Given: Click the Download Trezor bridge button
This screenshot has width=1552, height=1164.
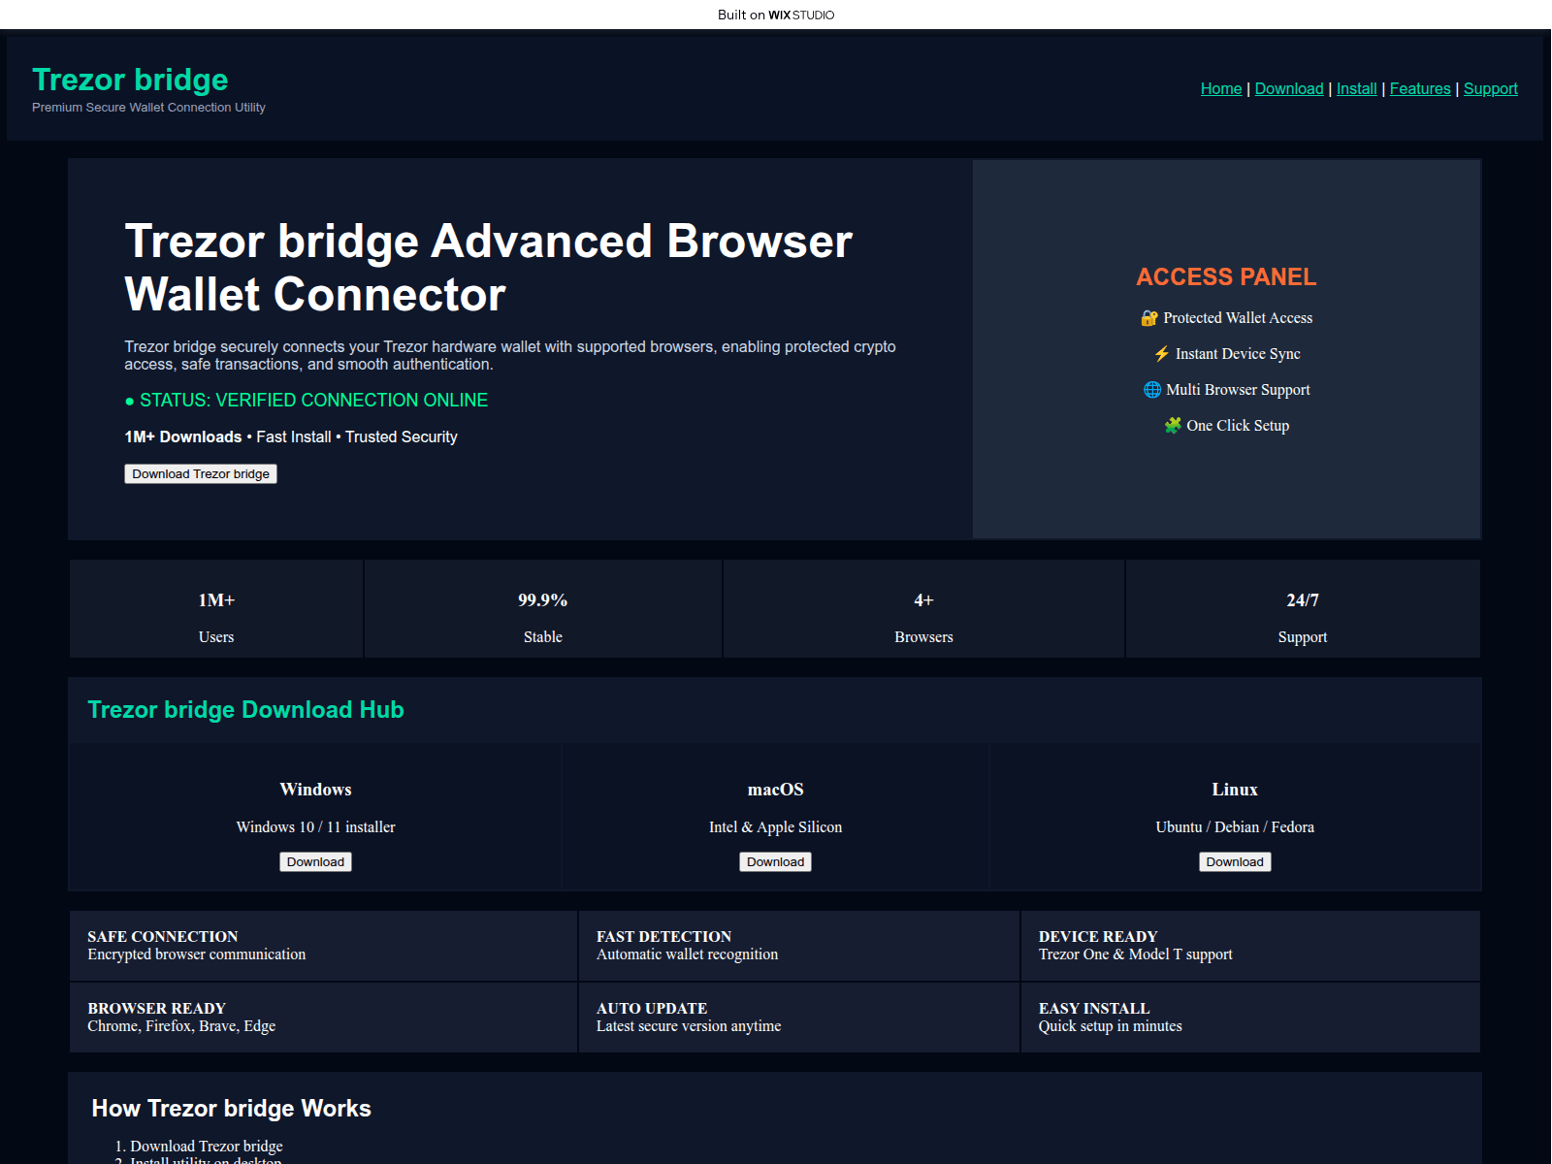Looking at the screenshot, I should [201, 473].
